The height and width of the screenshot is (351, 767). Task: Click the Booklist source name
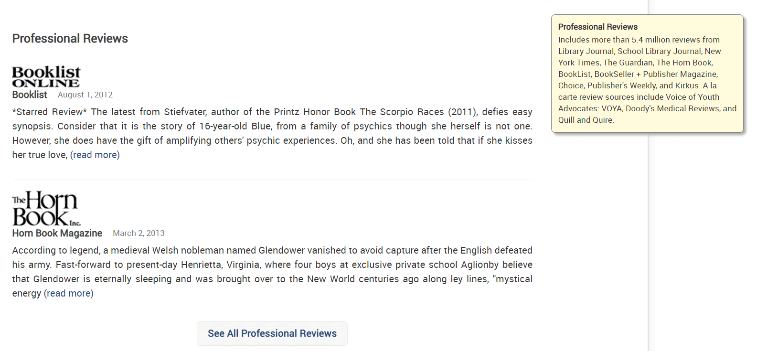30,95
